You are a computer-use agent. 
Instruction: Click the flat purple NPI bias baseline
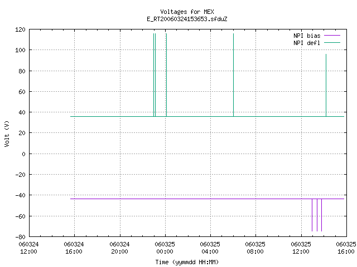tap(207, 199)
